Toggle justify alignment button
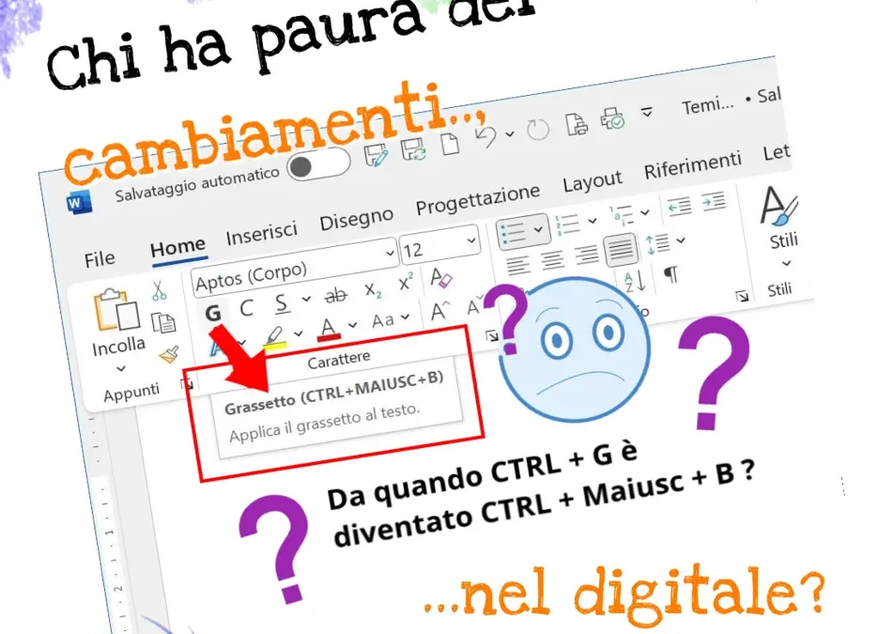Image resolution: width=879 pixels, height=634 pixels. click(621, 250)
